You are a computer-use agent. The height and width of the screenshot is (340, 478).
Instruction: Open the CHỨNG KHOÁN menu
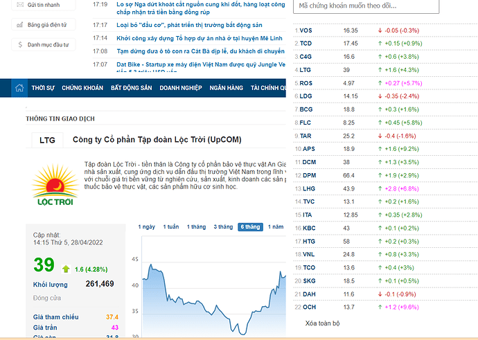[82, 88]
